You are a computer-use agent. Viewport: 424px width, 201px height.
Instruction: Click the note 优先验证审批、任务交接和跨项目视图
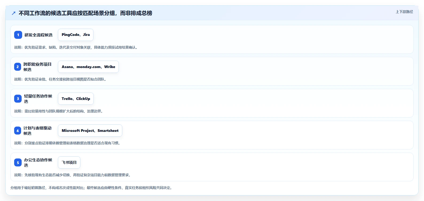pos(54,79)
